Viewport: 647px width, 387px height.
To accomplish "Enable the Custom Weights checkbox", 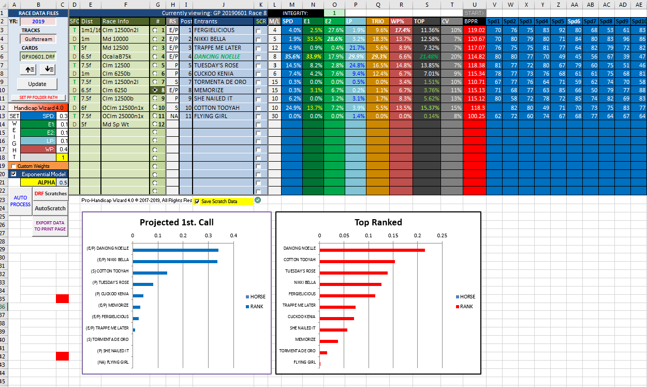I will pyautogui.click(x=14, y=166).
